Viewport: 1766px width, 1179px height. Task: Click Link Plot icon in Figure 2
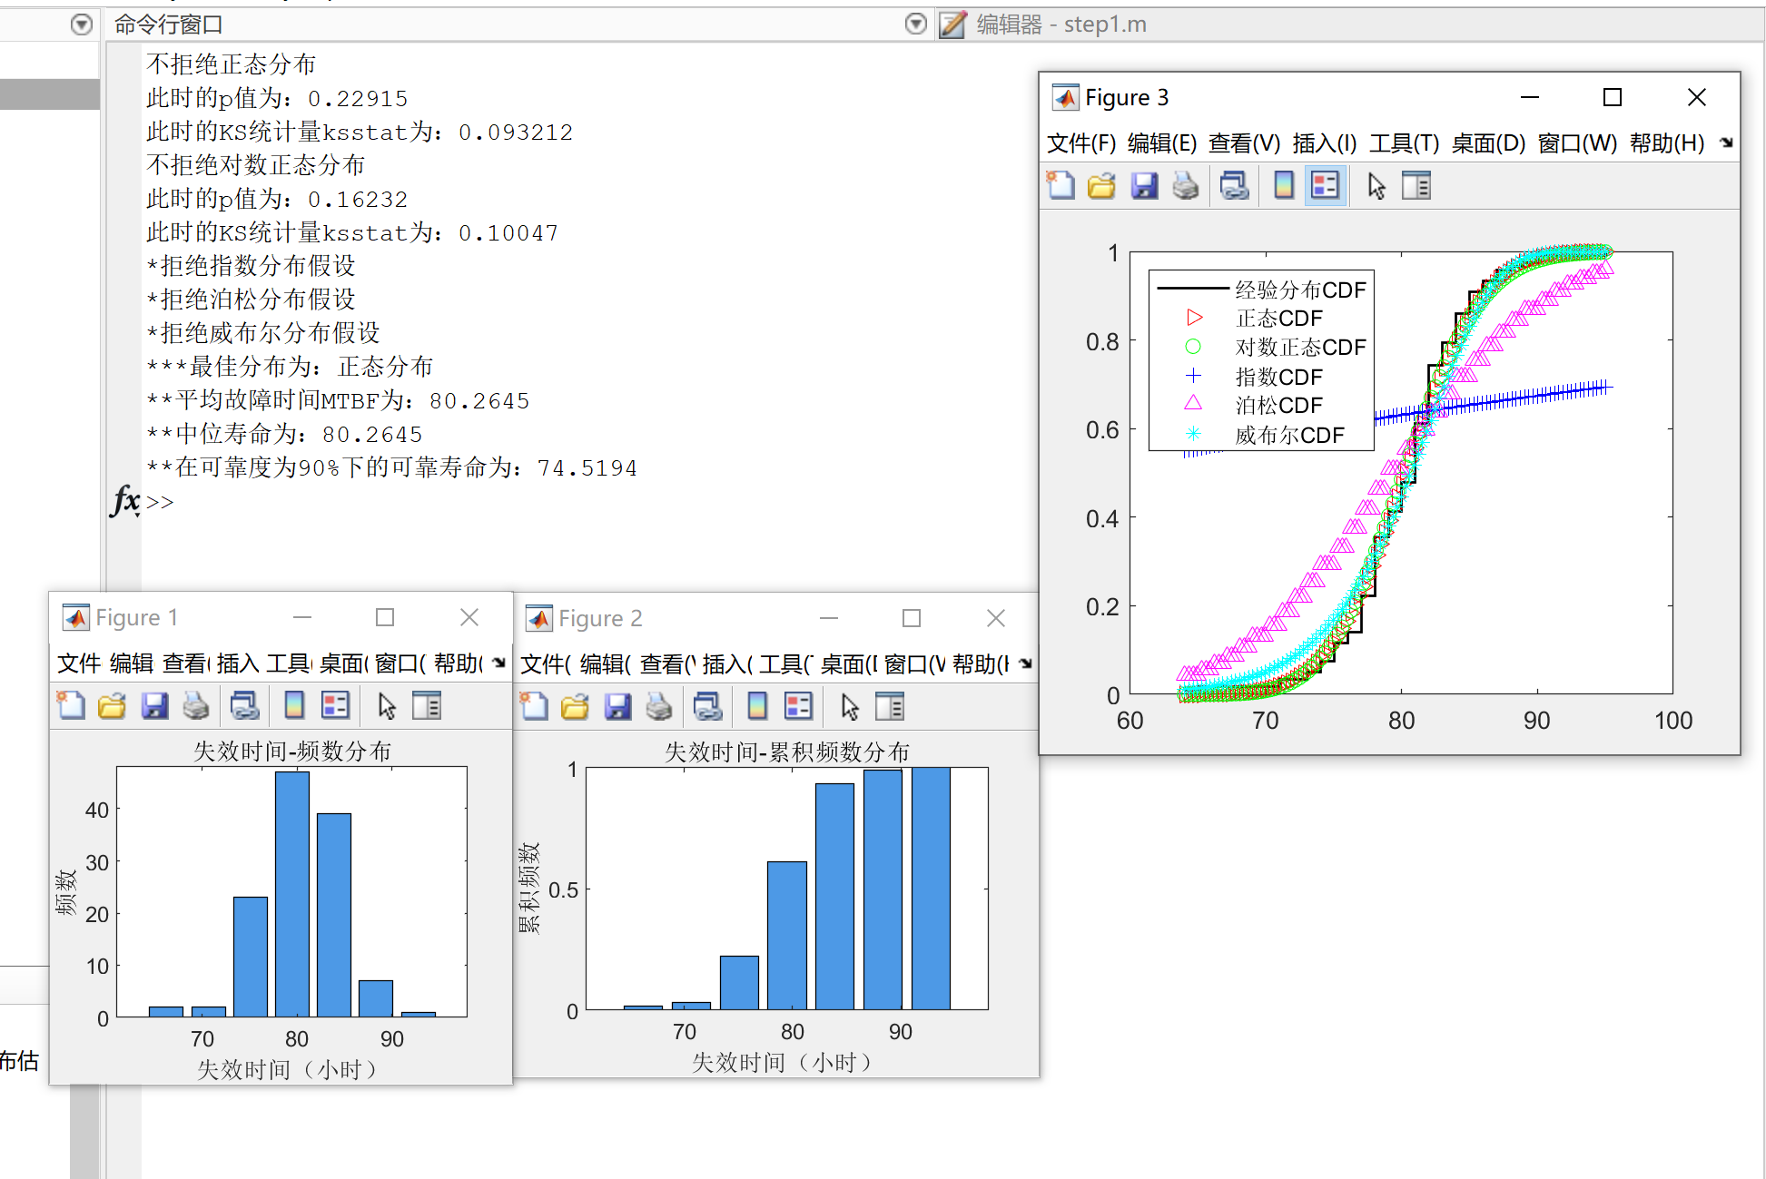(707, 706)
